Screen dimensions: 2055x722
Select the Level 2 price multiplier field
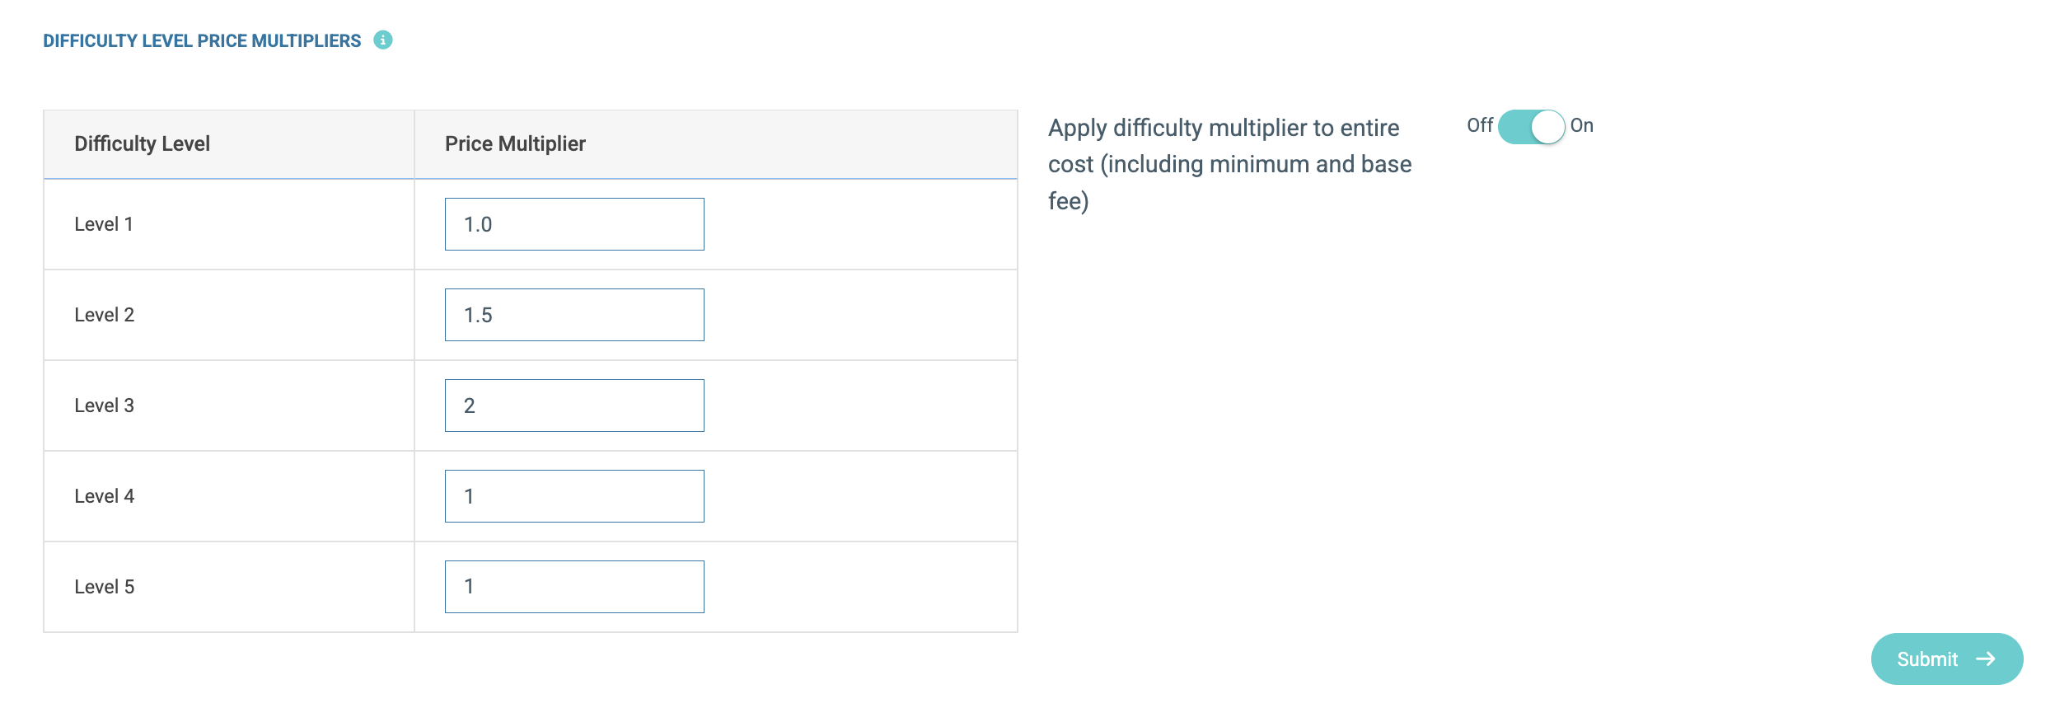coord(574,315)
